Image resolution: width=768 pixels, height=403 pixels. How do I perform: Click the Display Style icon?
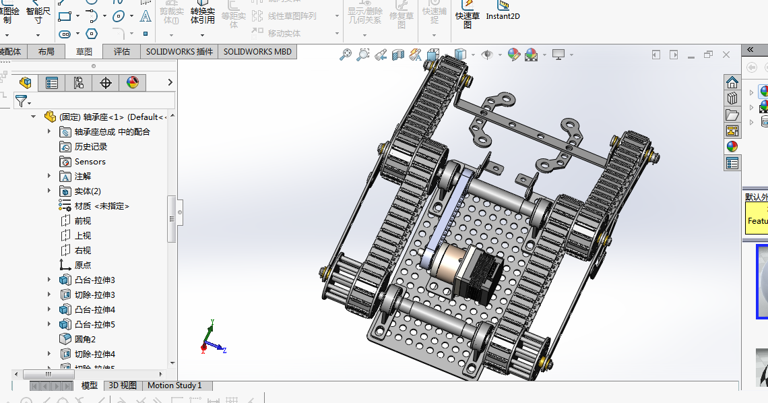pos(460,55)
